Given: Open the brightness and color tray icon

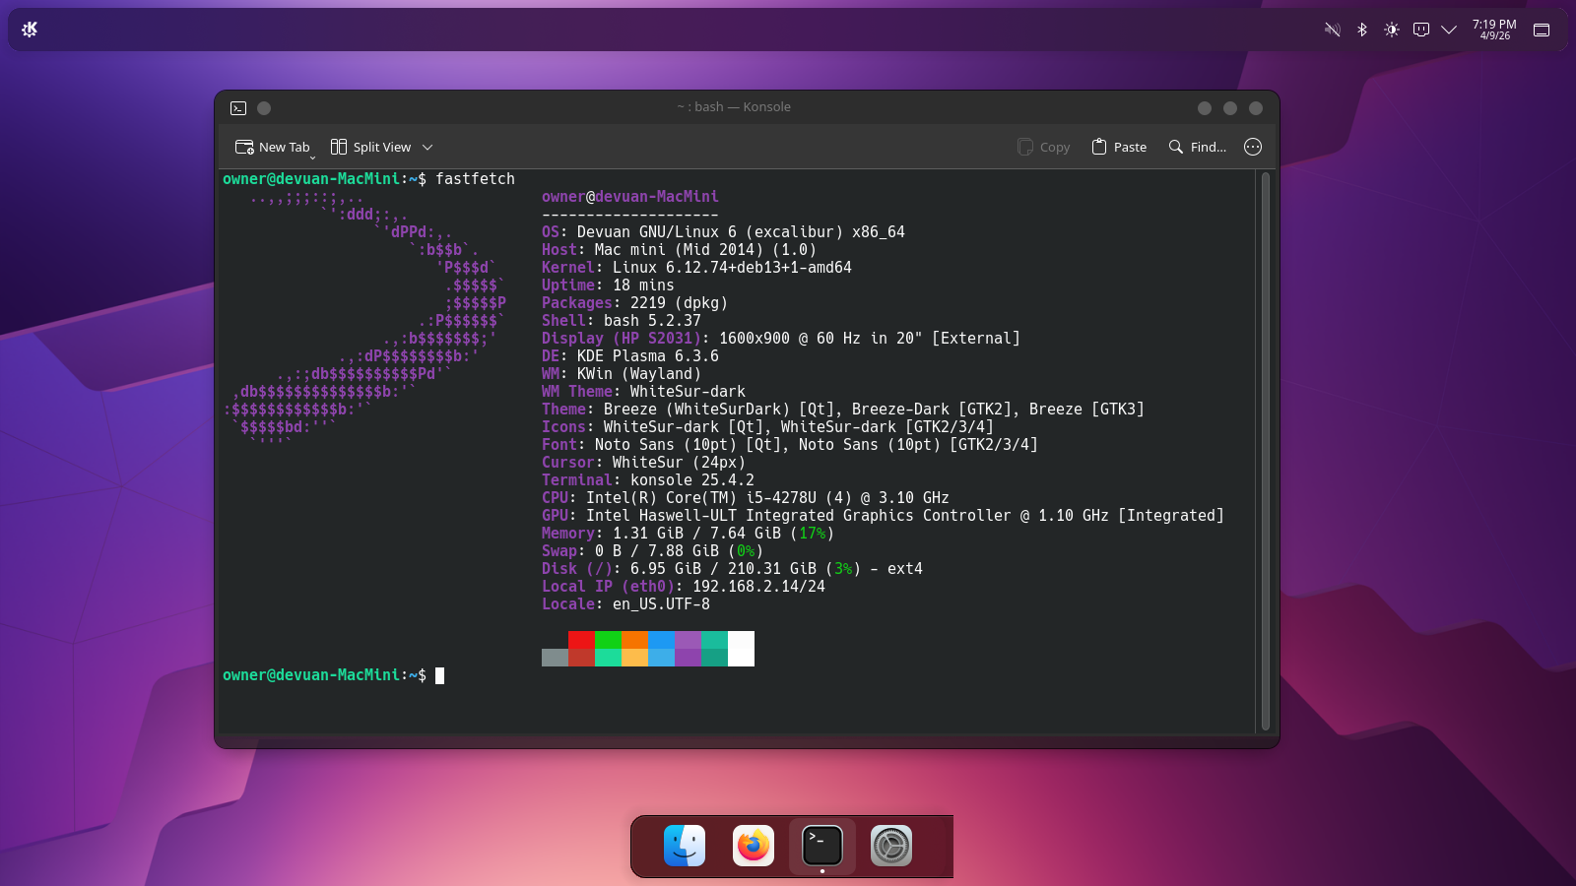Looking at the screenshot, I should tap(1392, 30).
